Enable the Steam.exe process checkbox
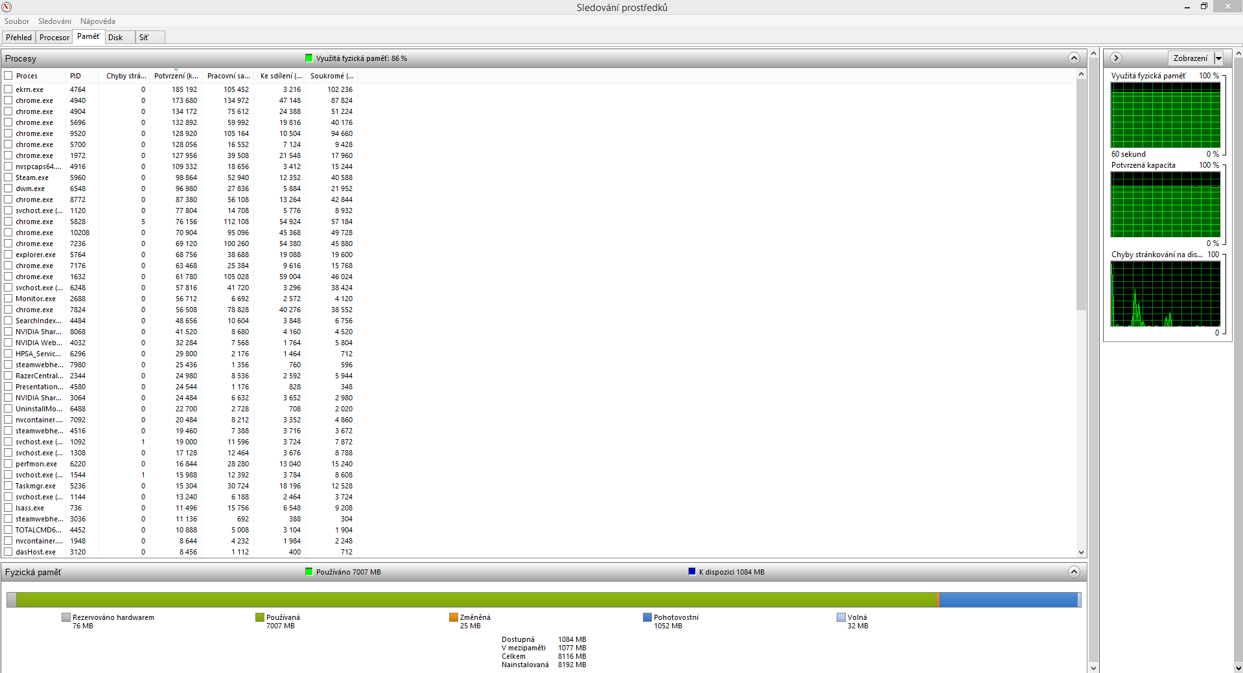 pyautogui.click(x=8, y=177)
